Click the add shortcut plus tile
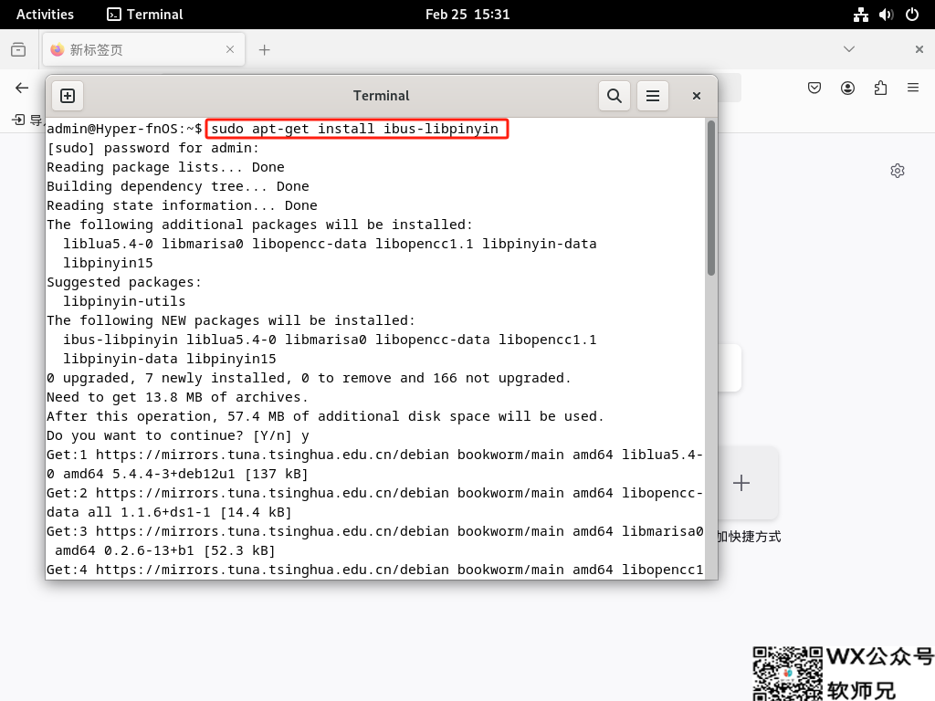 [741, 483]
